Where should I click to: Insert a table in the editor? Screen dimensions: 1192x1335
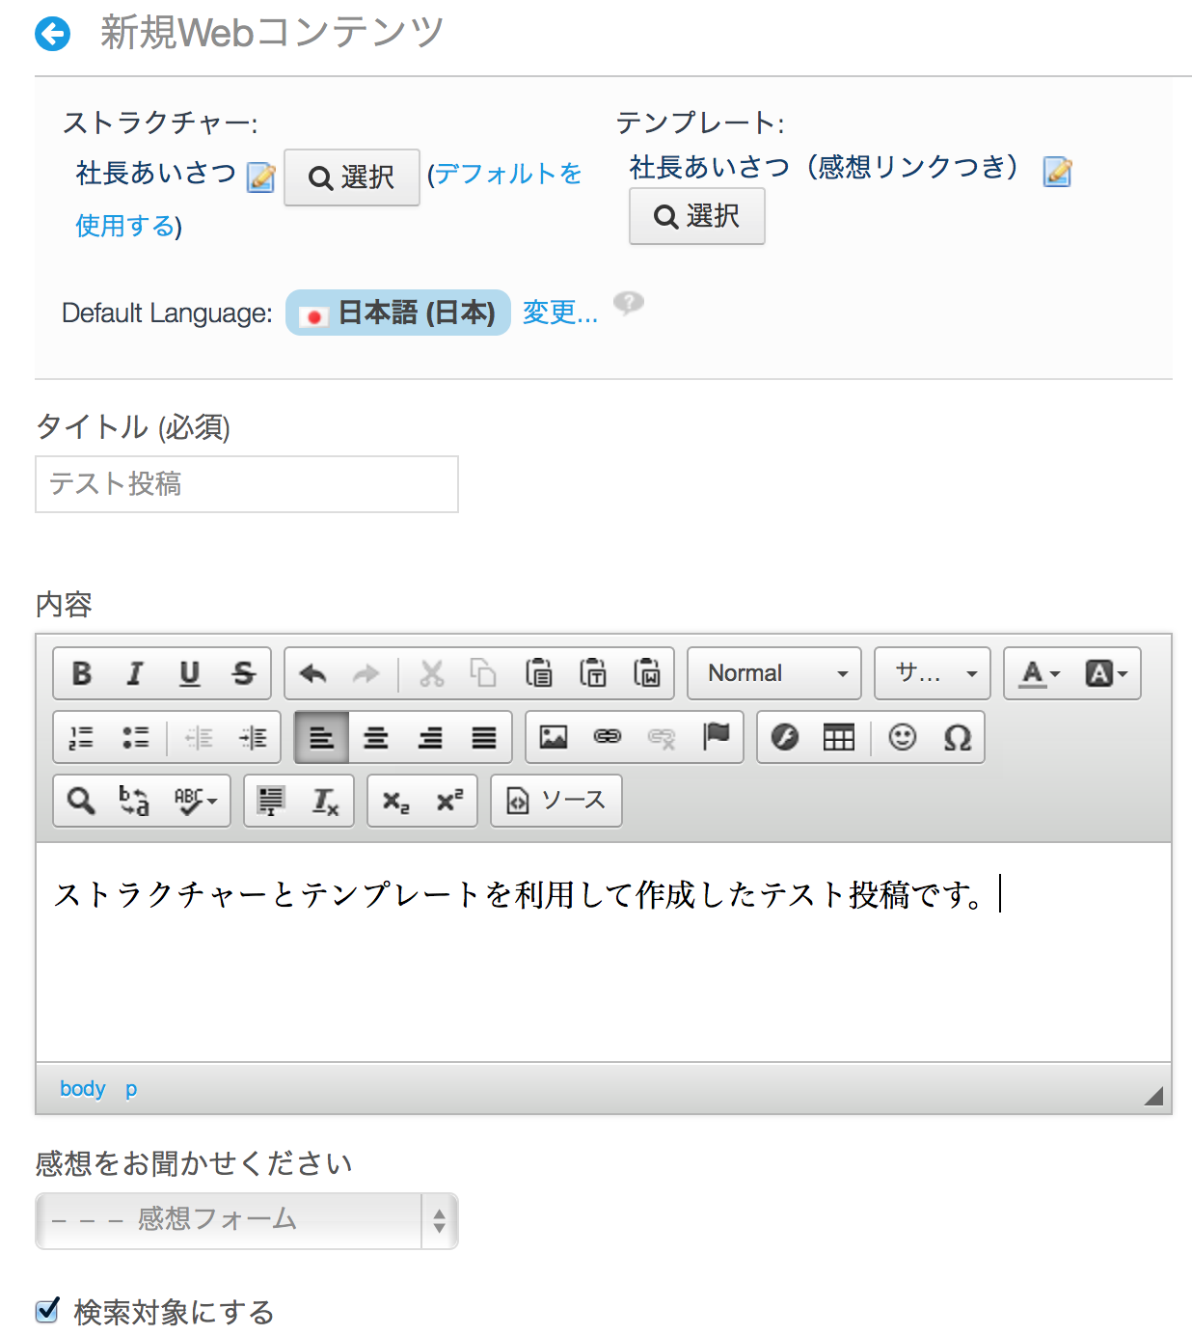[x=838, y=737]
